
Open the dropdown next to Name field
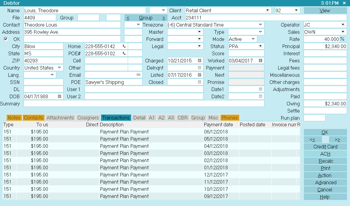(x=163, y=10)
